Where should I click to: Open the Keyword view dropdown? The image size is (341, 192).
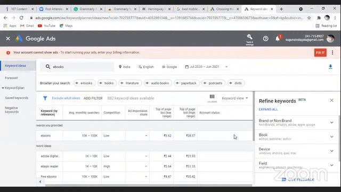click(x=235, y=98)
